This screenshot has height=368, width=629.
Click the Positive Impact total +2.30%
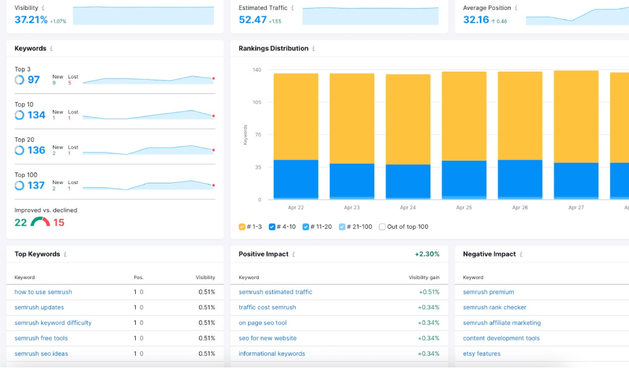point(427,255)
